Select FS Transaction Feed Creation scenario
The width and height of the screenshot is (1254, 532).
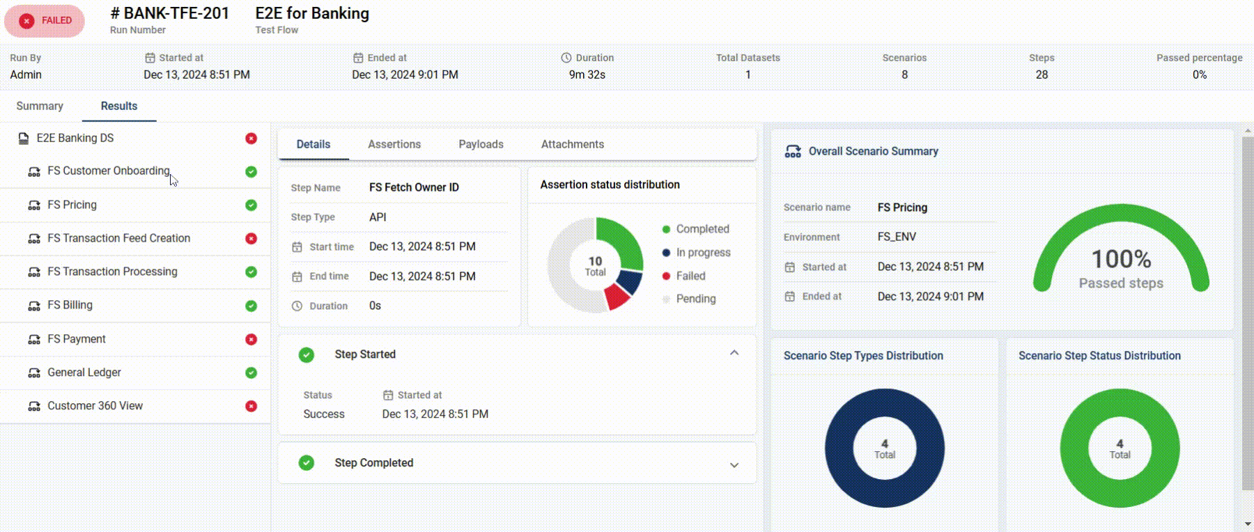[118, 239]
